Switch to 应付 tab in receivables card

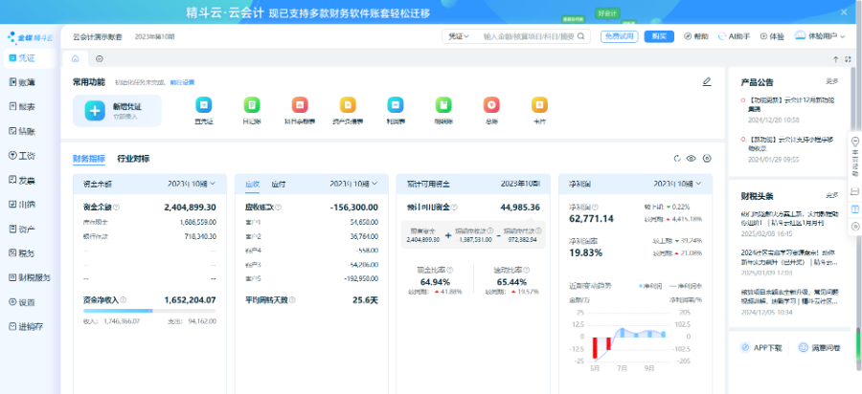point(278,185)
